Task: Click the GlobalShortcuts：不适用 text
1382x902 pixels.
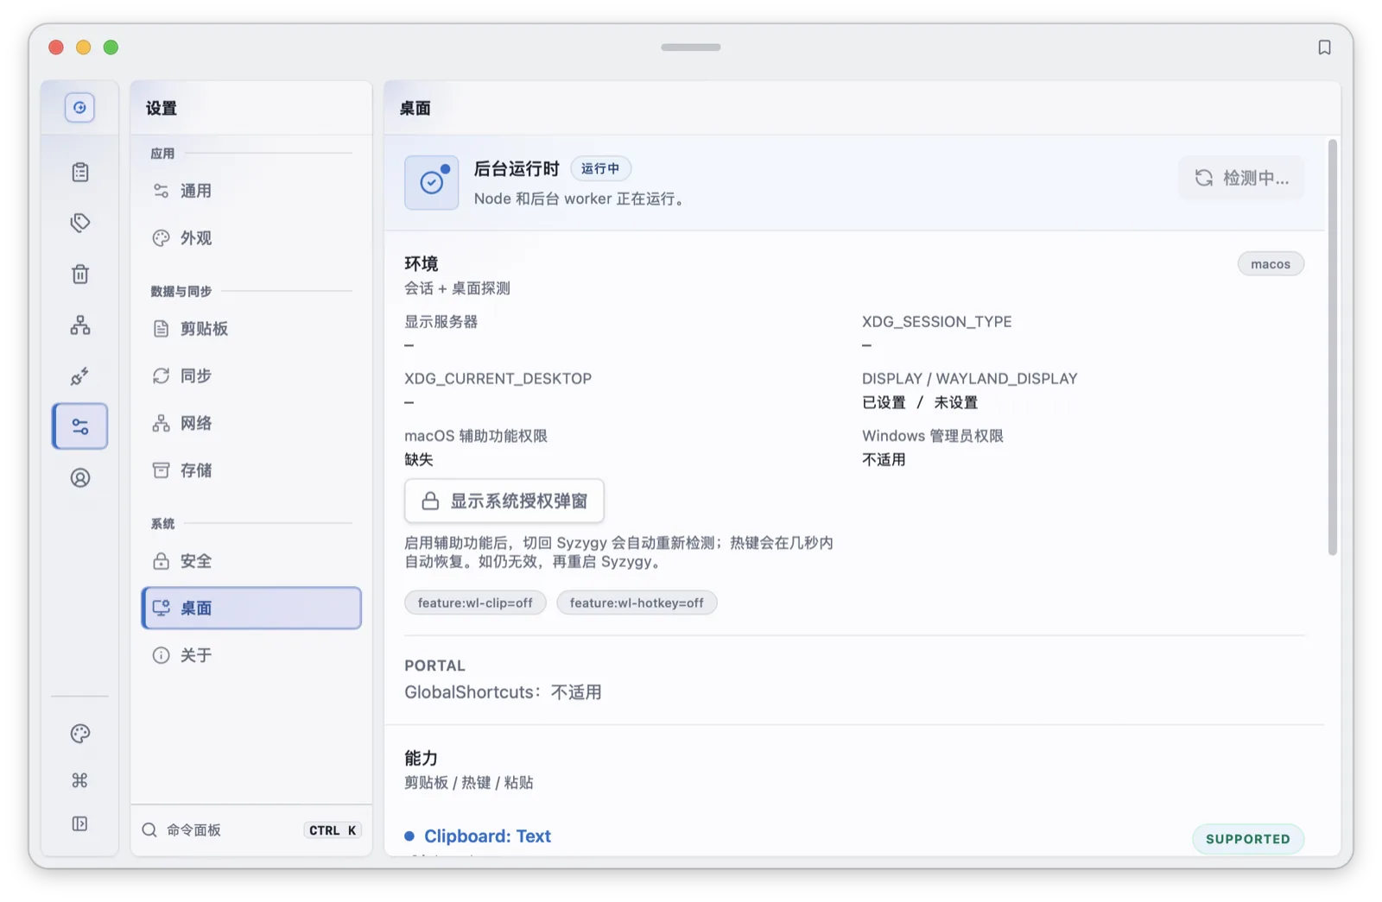Action: (503, 692)
